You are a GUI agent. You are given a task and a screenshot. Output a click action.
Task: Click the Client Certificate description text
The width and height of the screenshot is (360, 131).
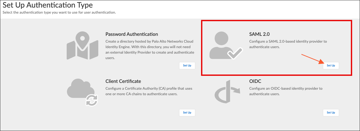point(148,91)
